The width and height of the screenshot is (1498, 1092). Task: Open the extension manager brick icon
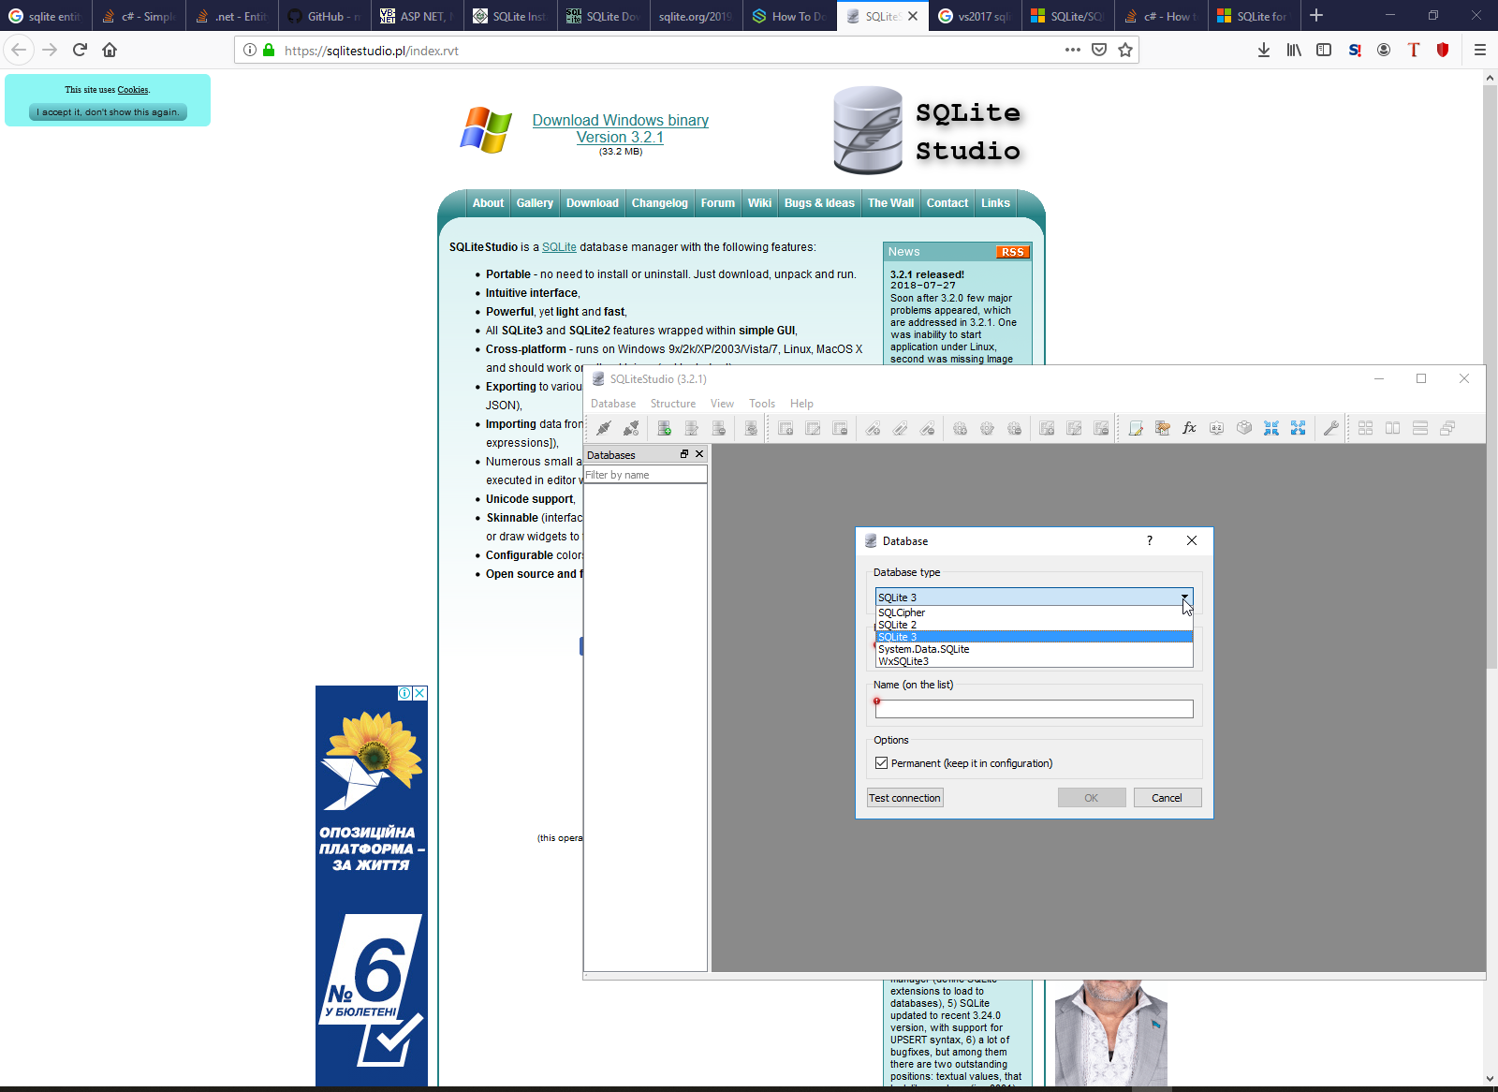pos(1244,428)
